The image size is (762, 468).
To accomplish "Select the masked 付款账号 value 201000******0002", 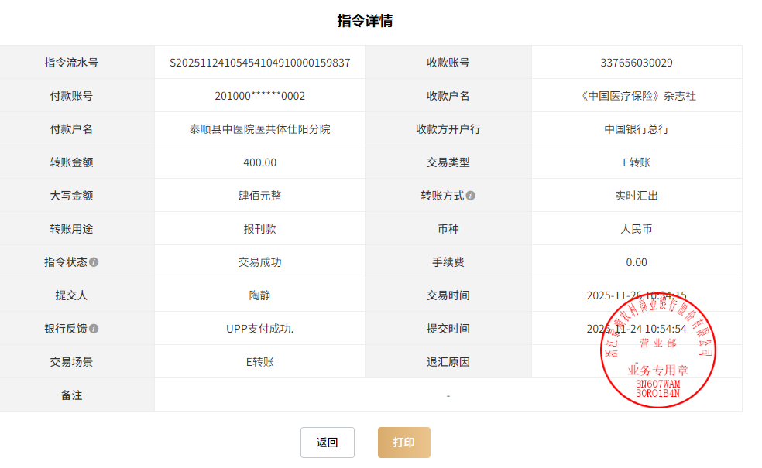I will (259, 96).
